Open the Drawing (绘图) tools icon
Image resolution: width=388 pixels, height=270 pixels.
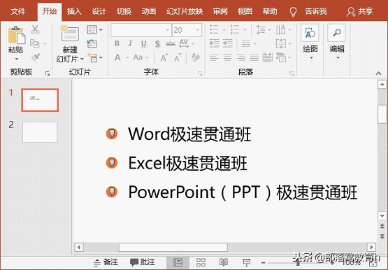310,33
